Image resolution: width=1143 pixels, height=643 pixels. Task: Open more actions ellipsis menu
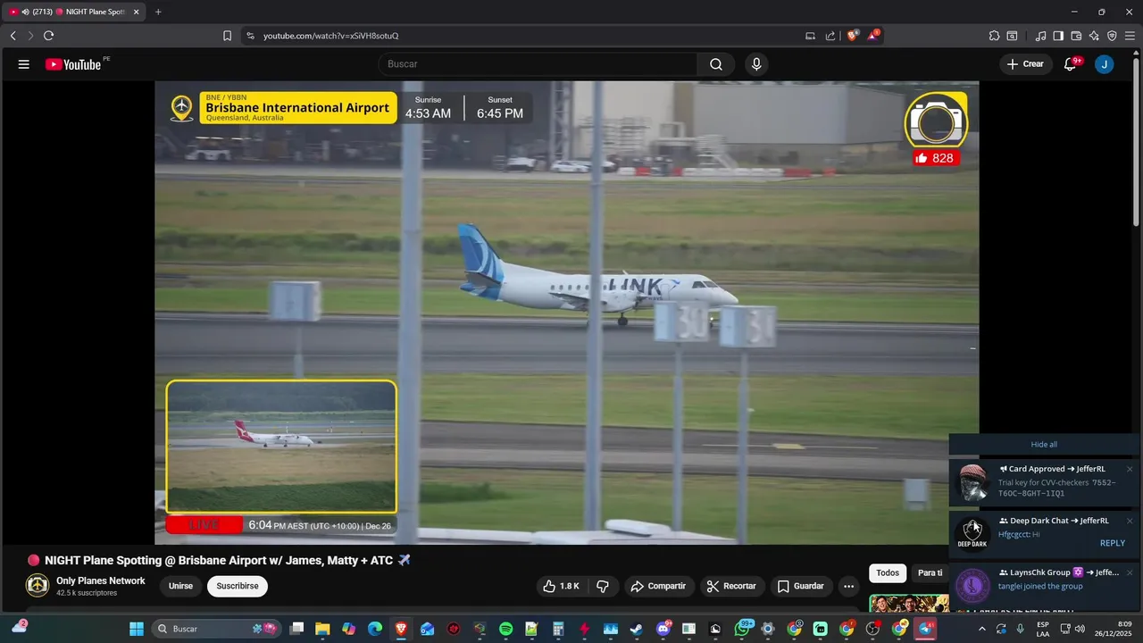pyautogui.click(x=848, y=586)
